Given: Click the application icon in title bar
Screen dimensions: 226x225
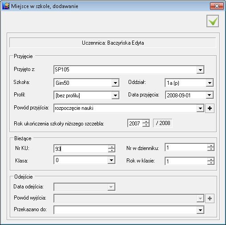Looking at the screenshot, I should point(6,6).
